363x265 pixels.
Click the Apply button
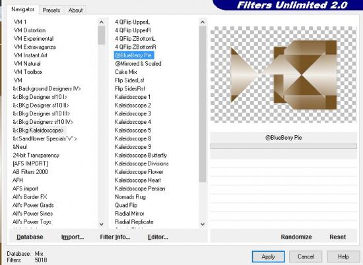268,256
